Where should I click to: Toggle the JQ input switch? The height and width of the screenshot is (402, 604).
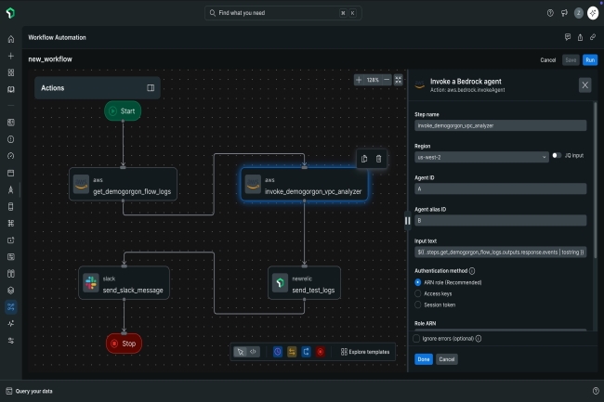point(557,156)
